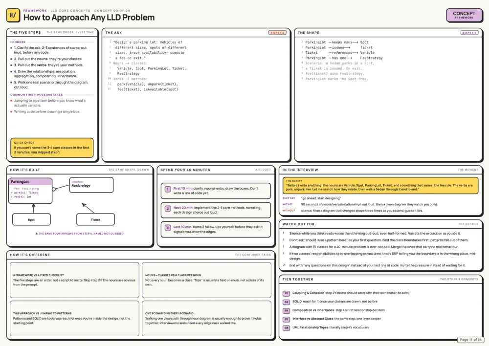Click 'THE ASK' panel heading
The height and width of the screenshot is (346, 489).
[113, 32]
